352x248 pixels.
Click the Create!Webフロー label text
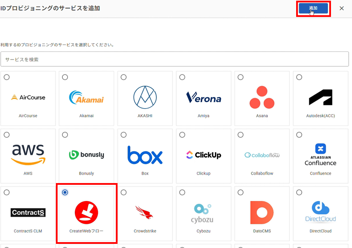tap(87, 231)
